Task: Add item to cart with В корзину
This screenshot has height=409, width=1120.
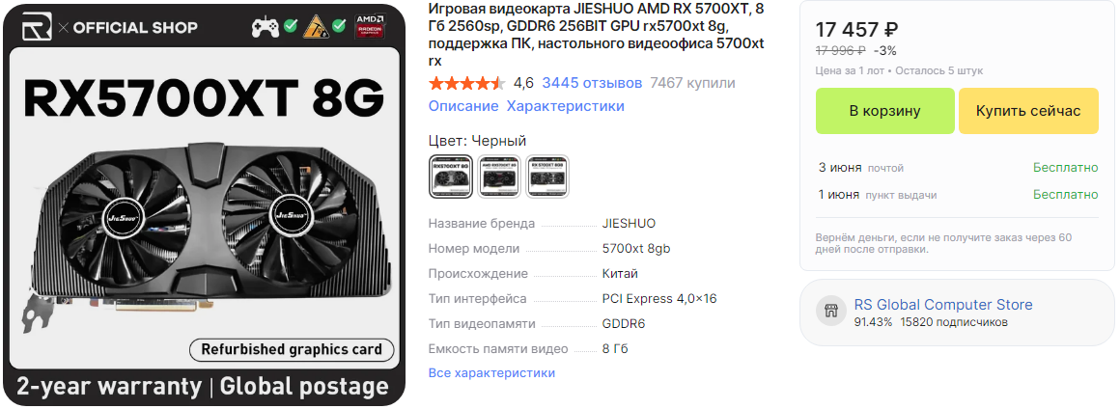Action: tap(885, 111)
